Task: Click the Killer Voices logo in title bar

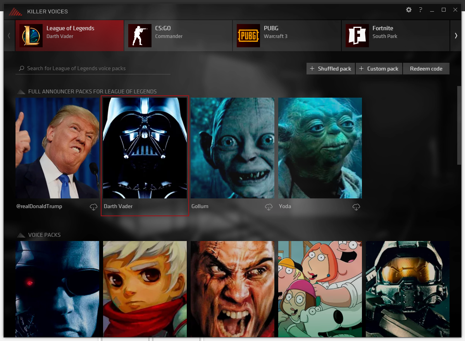Action: 15,12
